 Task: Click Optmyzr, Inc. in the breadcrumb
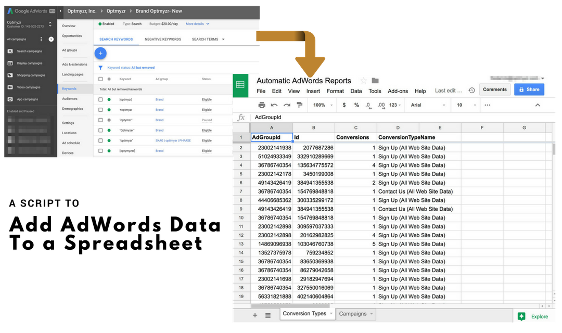(x=82, y=11)
